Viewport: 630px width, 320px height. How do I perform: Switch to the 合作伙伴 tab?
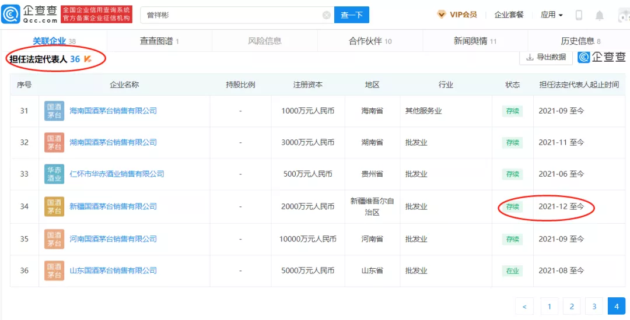pos(370,41)
